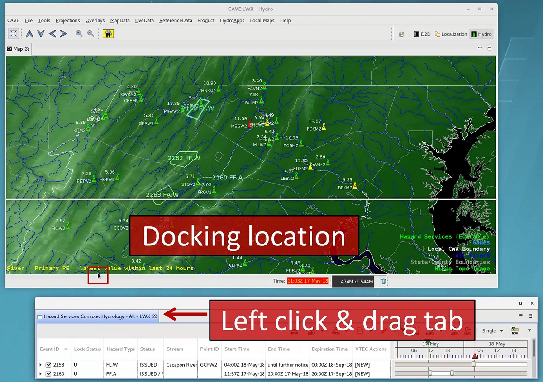Select the Map tab
543x382 pixels.
[18, 49]
